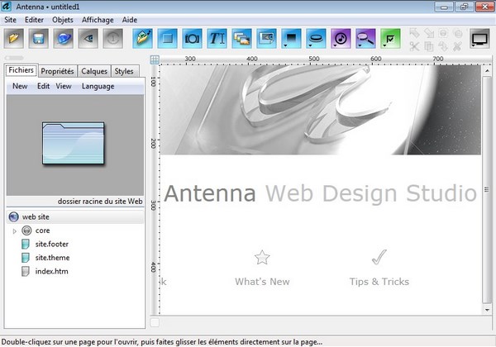Open the Site menu
The width and height of the screenshot is (496, 347).
pos(10,20)
